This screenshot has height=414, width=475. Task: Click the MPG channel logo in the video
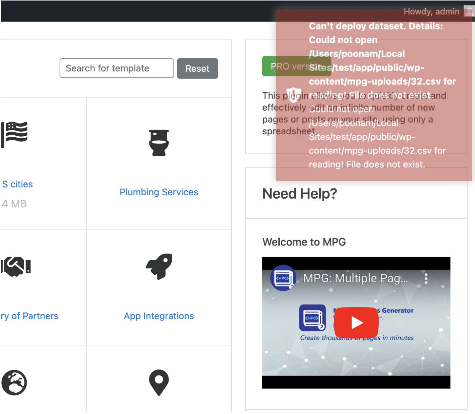coord(283,278)
